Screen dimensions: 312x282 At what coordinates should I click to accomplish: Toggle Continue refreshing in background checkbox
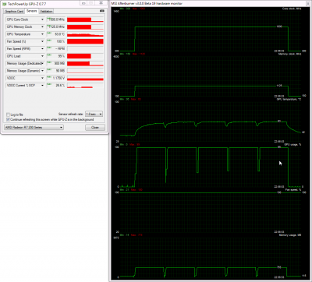(x=8, y=119)
